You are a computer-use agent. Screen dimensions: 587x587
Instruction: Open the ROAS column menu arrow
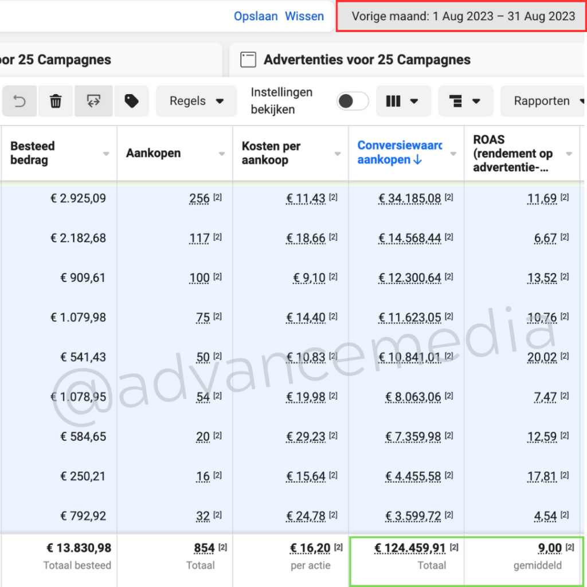tap(569, 154)
